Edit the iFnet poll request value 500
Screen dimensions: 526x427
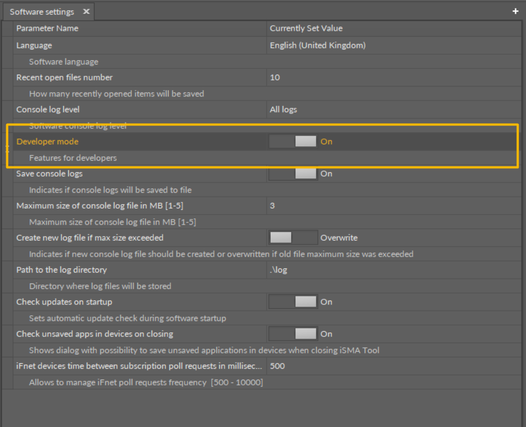(278, 365)
